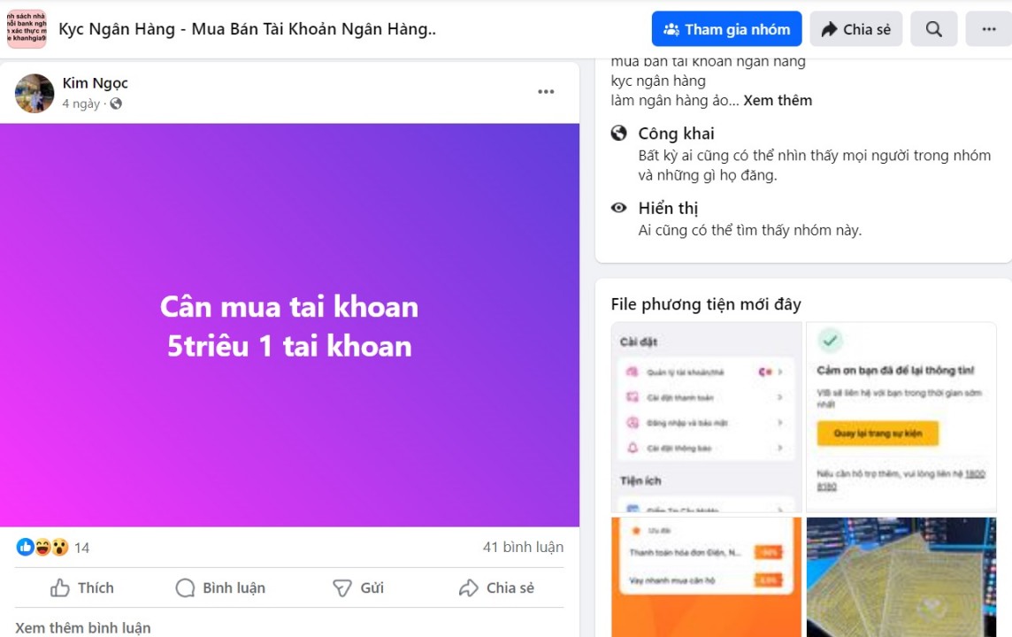Open the group options three-dot menu
Viewport: 1012px width, 637px height.
[989, 29]
